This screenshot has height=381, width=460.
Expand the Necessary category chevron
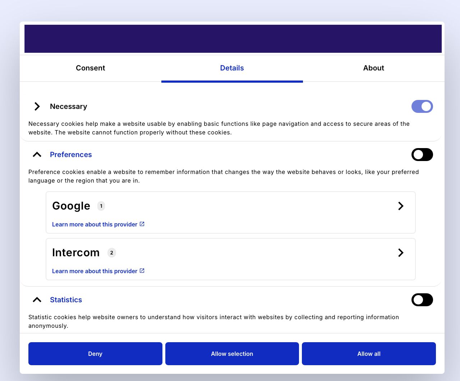pos(37,106)
